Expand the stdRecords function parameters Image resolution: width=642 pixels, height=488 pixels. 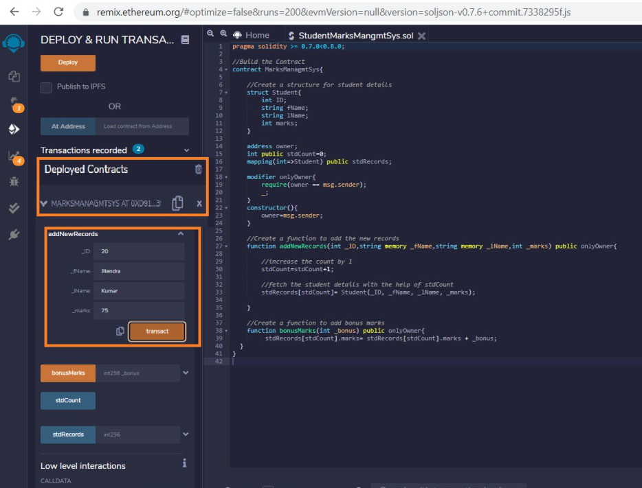(186, 434)
